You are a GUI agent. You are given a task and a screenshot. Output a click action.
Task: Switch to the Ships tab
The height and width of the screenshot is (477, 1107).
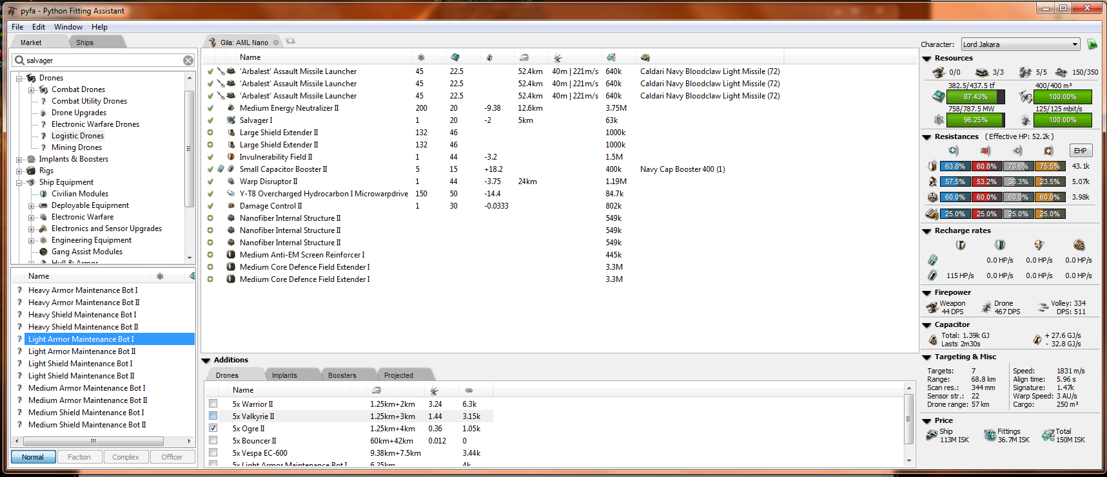coord(84,42)
